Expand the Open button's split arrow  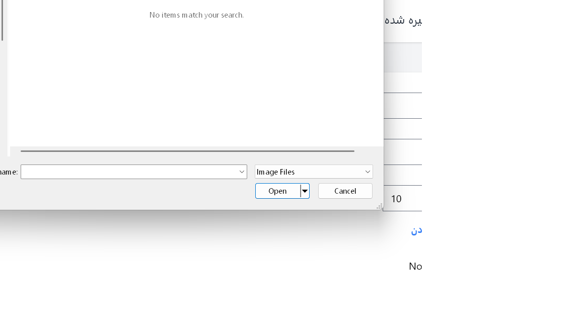tap(305, 191)
